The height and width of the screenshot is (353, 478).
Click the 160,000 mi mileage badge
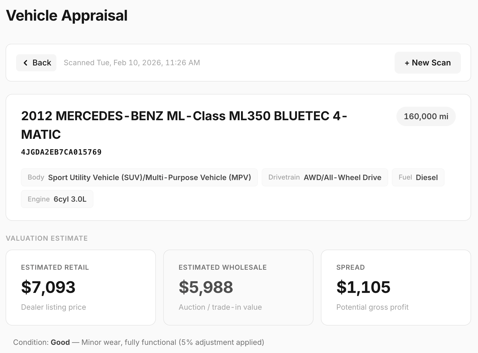tap(426, 116)
